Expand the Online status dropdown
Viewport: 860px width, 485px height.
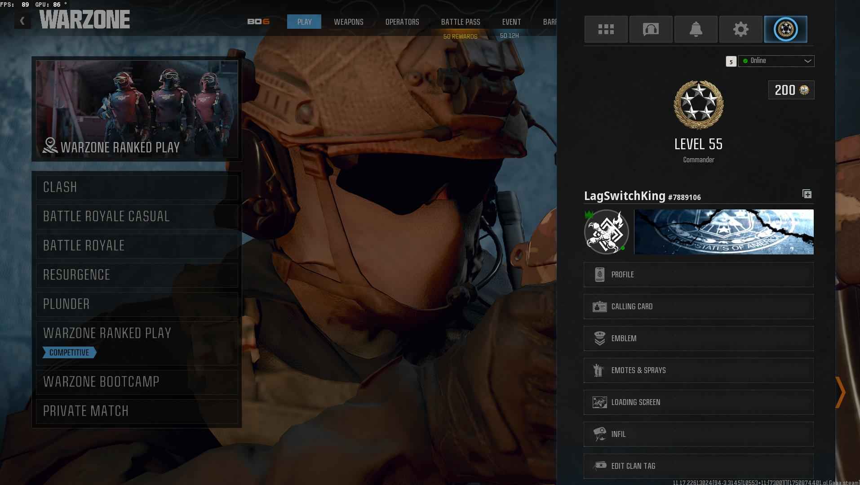[776, 61]
